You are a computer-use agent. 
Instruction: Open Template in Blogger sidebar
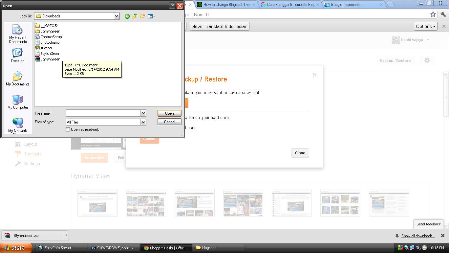pos(29,154)
